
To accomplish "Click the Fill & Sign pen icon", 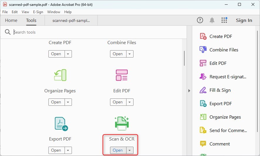I will pyautogui.click(x=203, y=90).
